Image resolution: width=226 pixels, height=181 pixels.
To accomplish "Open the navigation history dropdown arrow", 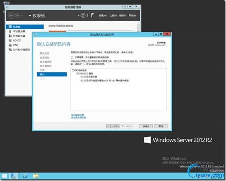I will tap(21, 15).
